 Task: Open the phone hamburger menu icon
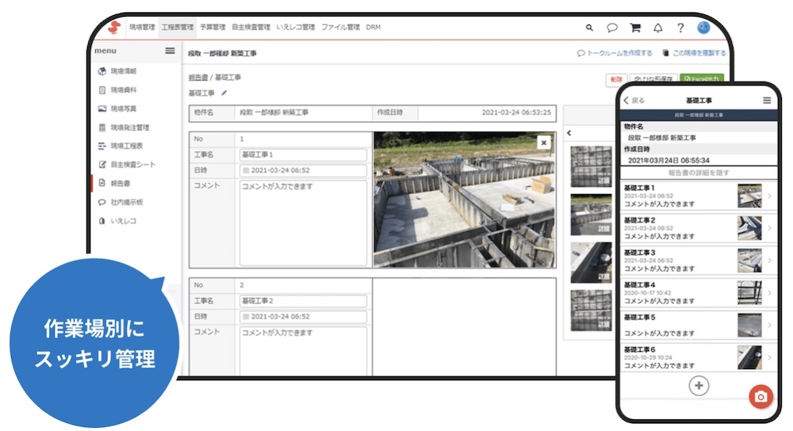click(x=767, y=101)
